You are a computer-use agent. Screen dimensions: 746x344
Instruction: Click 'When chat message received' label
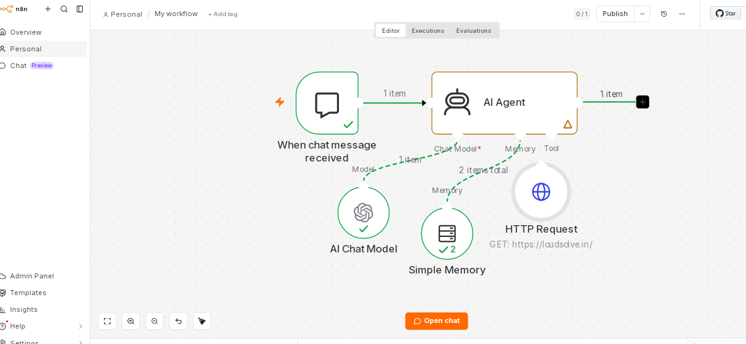click(327, 152)
